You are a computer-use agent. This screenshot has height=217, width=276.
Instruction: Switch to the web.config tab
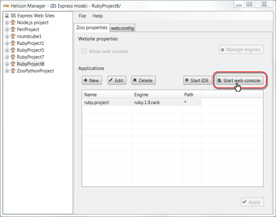123,28
